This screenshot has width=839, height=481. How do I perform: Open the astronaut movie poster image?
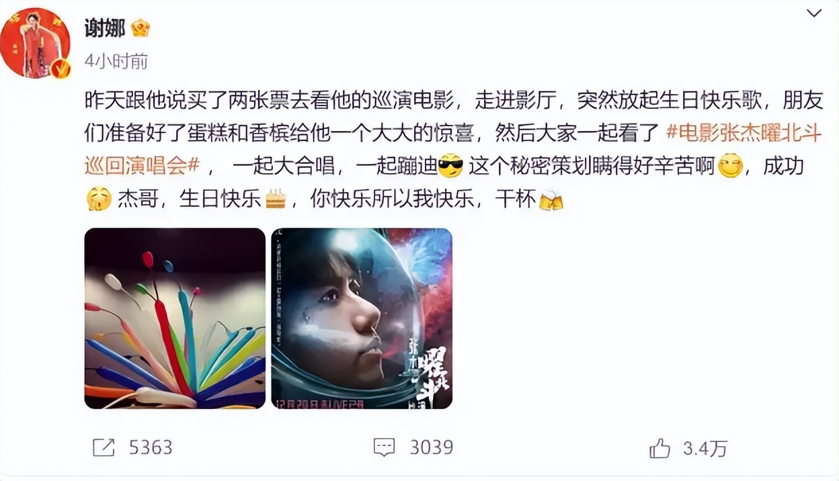tap(362, 318)
